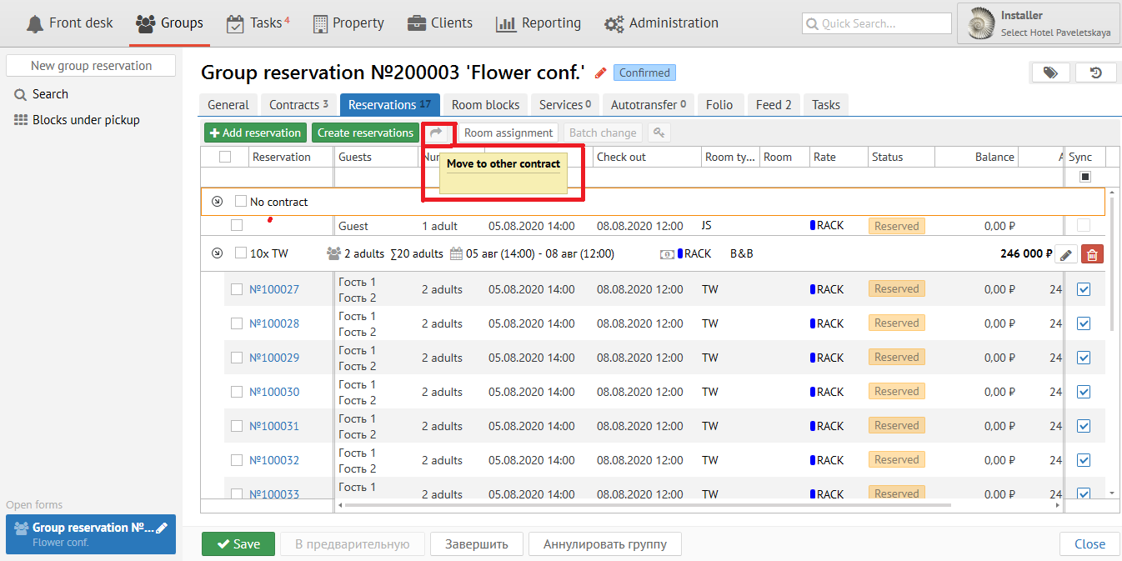Open the tags icon button

coord(1050,73)
